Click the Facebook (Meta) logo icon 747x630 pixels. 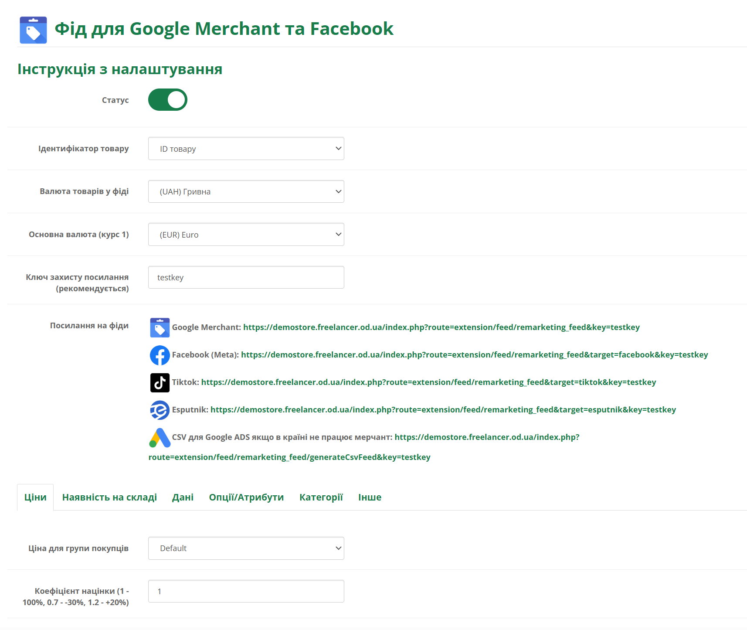pos(160,355)
